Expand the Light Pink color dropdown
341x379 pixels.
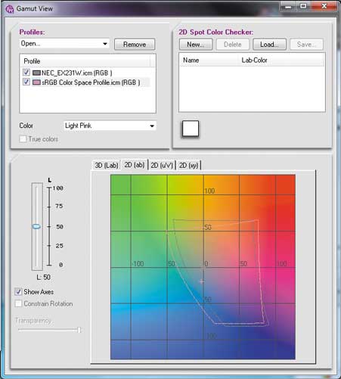110,126
